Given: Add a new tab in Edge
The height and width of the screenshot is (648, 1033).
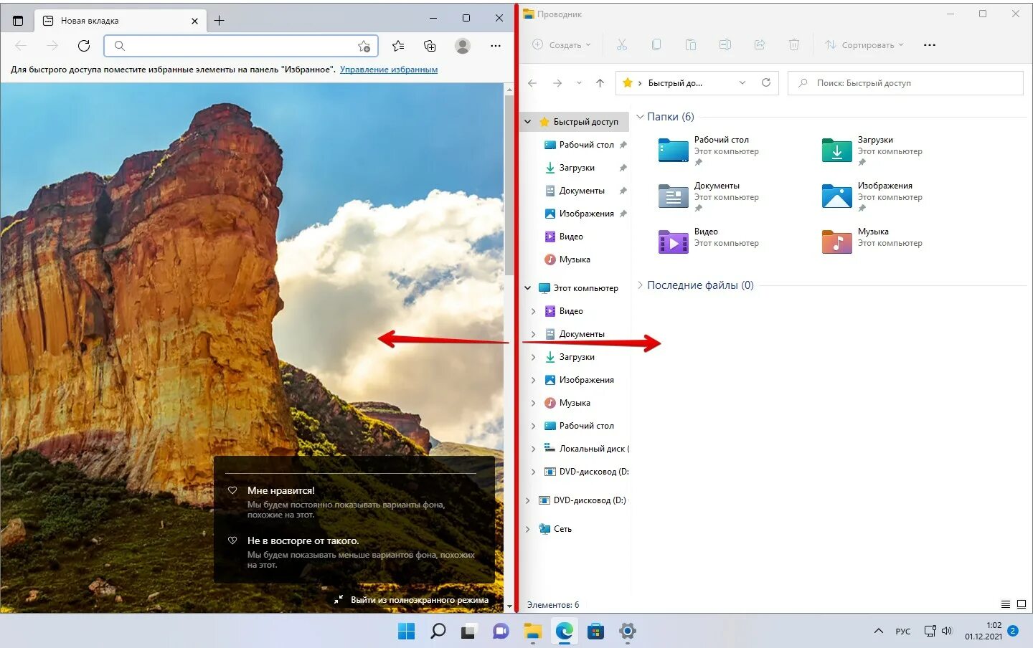Looking at the screenshot, I should [x=220, y=21].
